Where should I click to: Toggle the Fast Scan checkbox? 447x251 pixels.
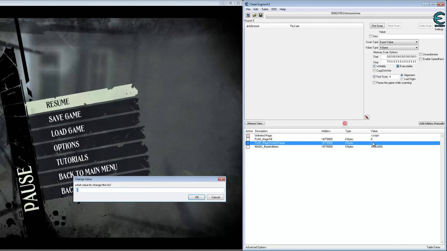(374, 77)
